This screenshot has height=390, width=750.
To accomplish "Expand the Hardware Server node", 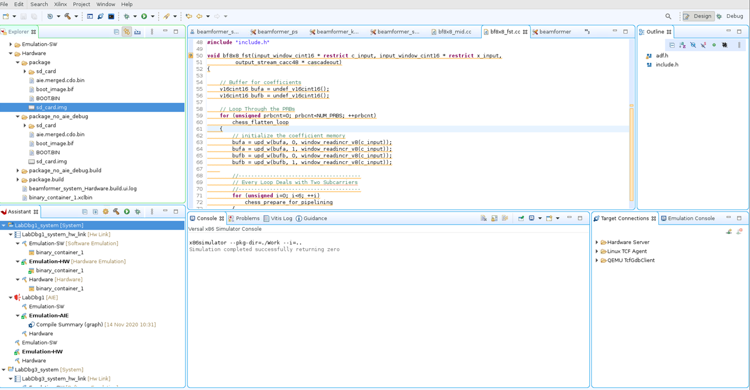I will [597, 242].
